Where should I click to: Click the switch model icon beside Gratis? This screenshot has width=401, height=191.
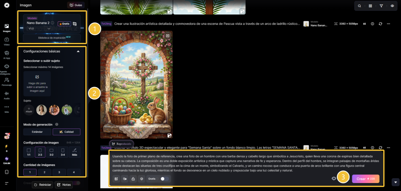tap(75, 24)
